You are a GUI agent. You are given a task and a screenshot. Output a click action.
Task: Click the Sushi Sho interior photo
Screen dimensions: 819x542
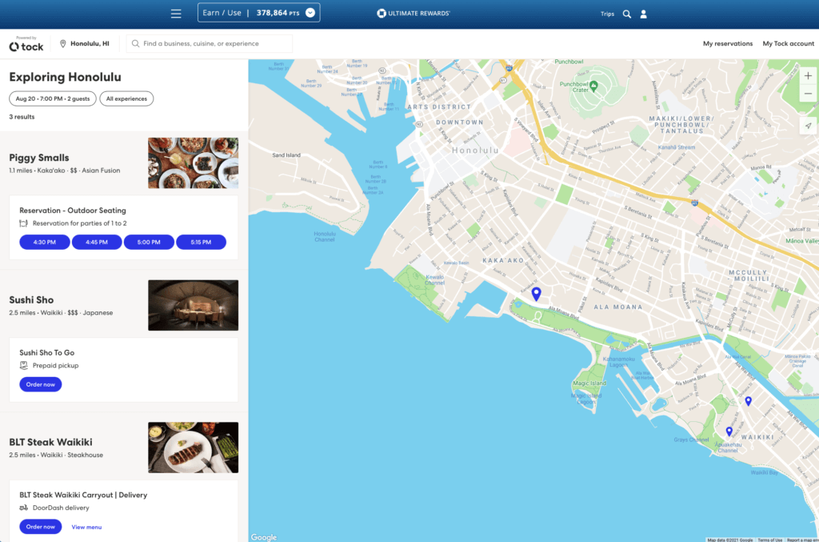194,305
